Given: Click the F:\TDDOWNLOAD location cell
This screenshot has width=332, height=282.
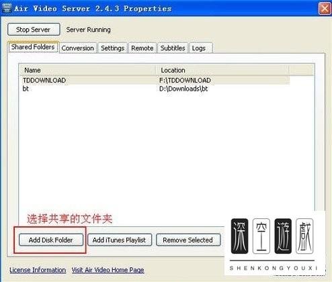Looking at the screenshot, I should click(x=185, y=80).
